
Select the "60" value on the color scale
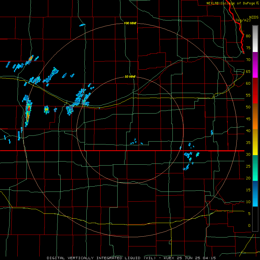[x=248, y=83]
